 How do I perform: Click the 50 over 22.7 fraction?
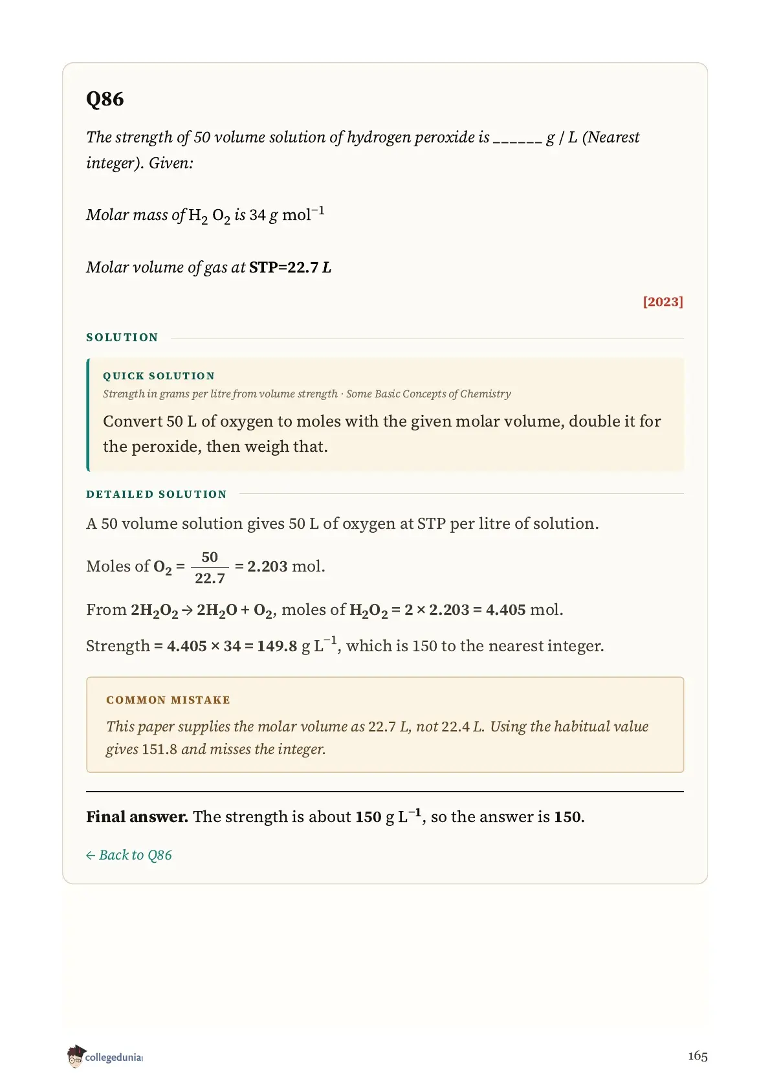pyautogui.click(x=210, y=568)
